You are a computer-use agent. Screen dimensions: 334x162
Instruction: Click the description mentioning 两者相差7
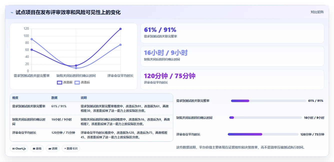pyautogui.click(x=125, y=122)
